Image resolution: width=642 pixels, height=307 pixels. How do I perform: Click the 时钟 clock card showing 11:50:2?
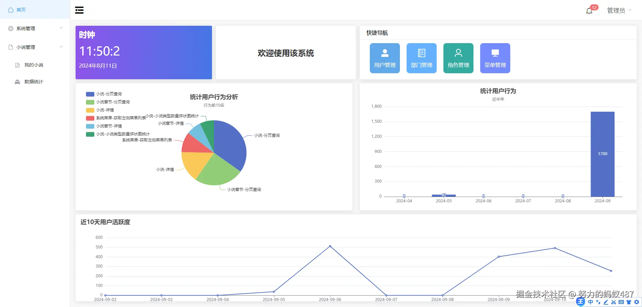coord(144,53)
